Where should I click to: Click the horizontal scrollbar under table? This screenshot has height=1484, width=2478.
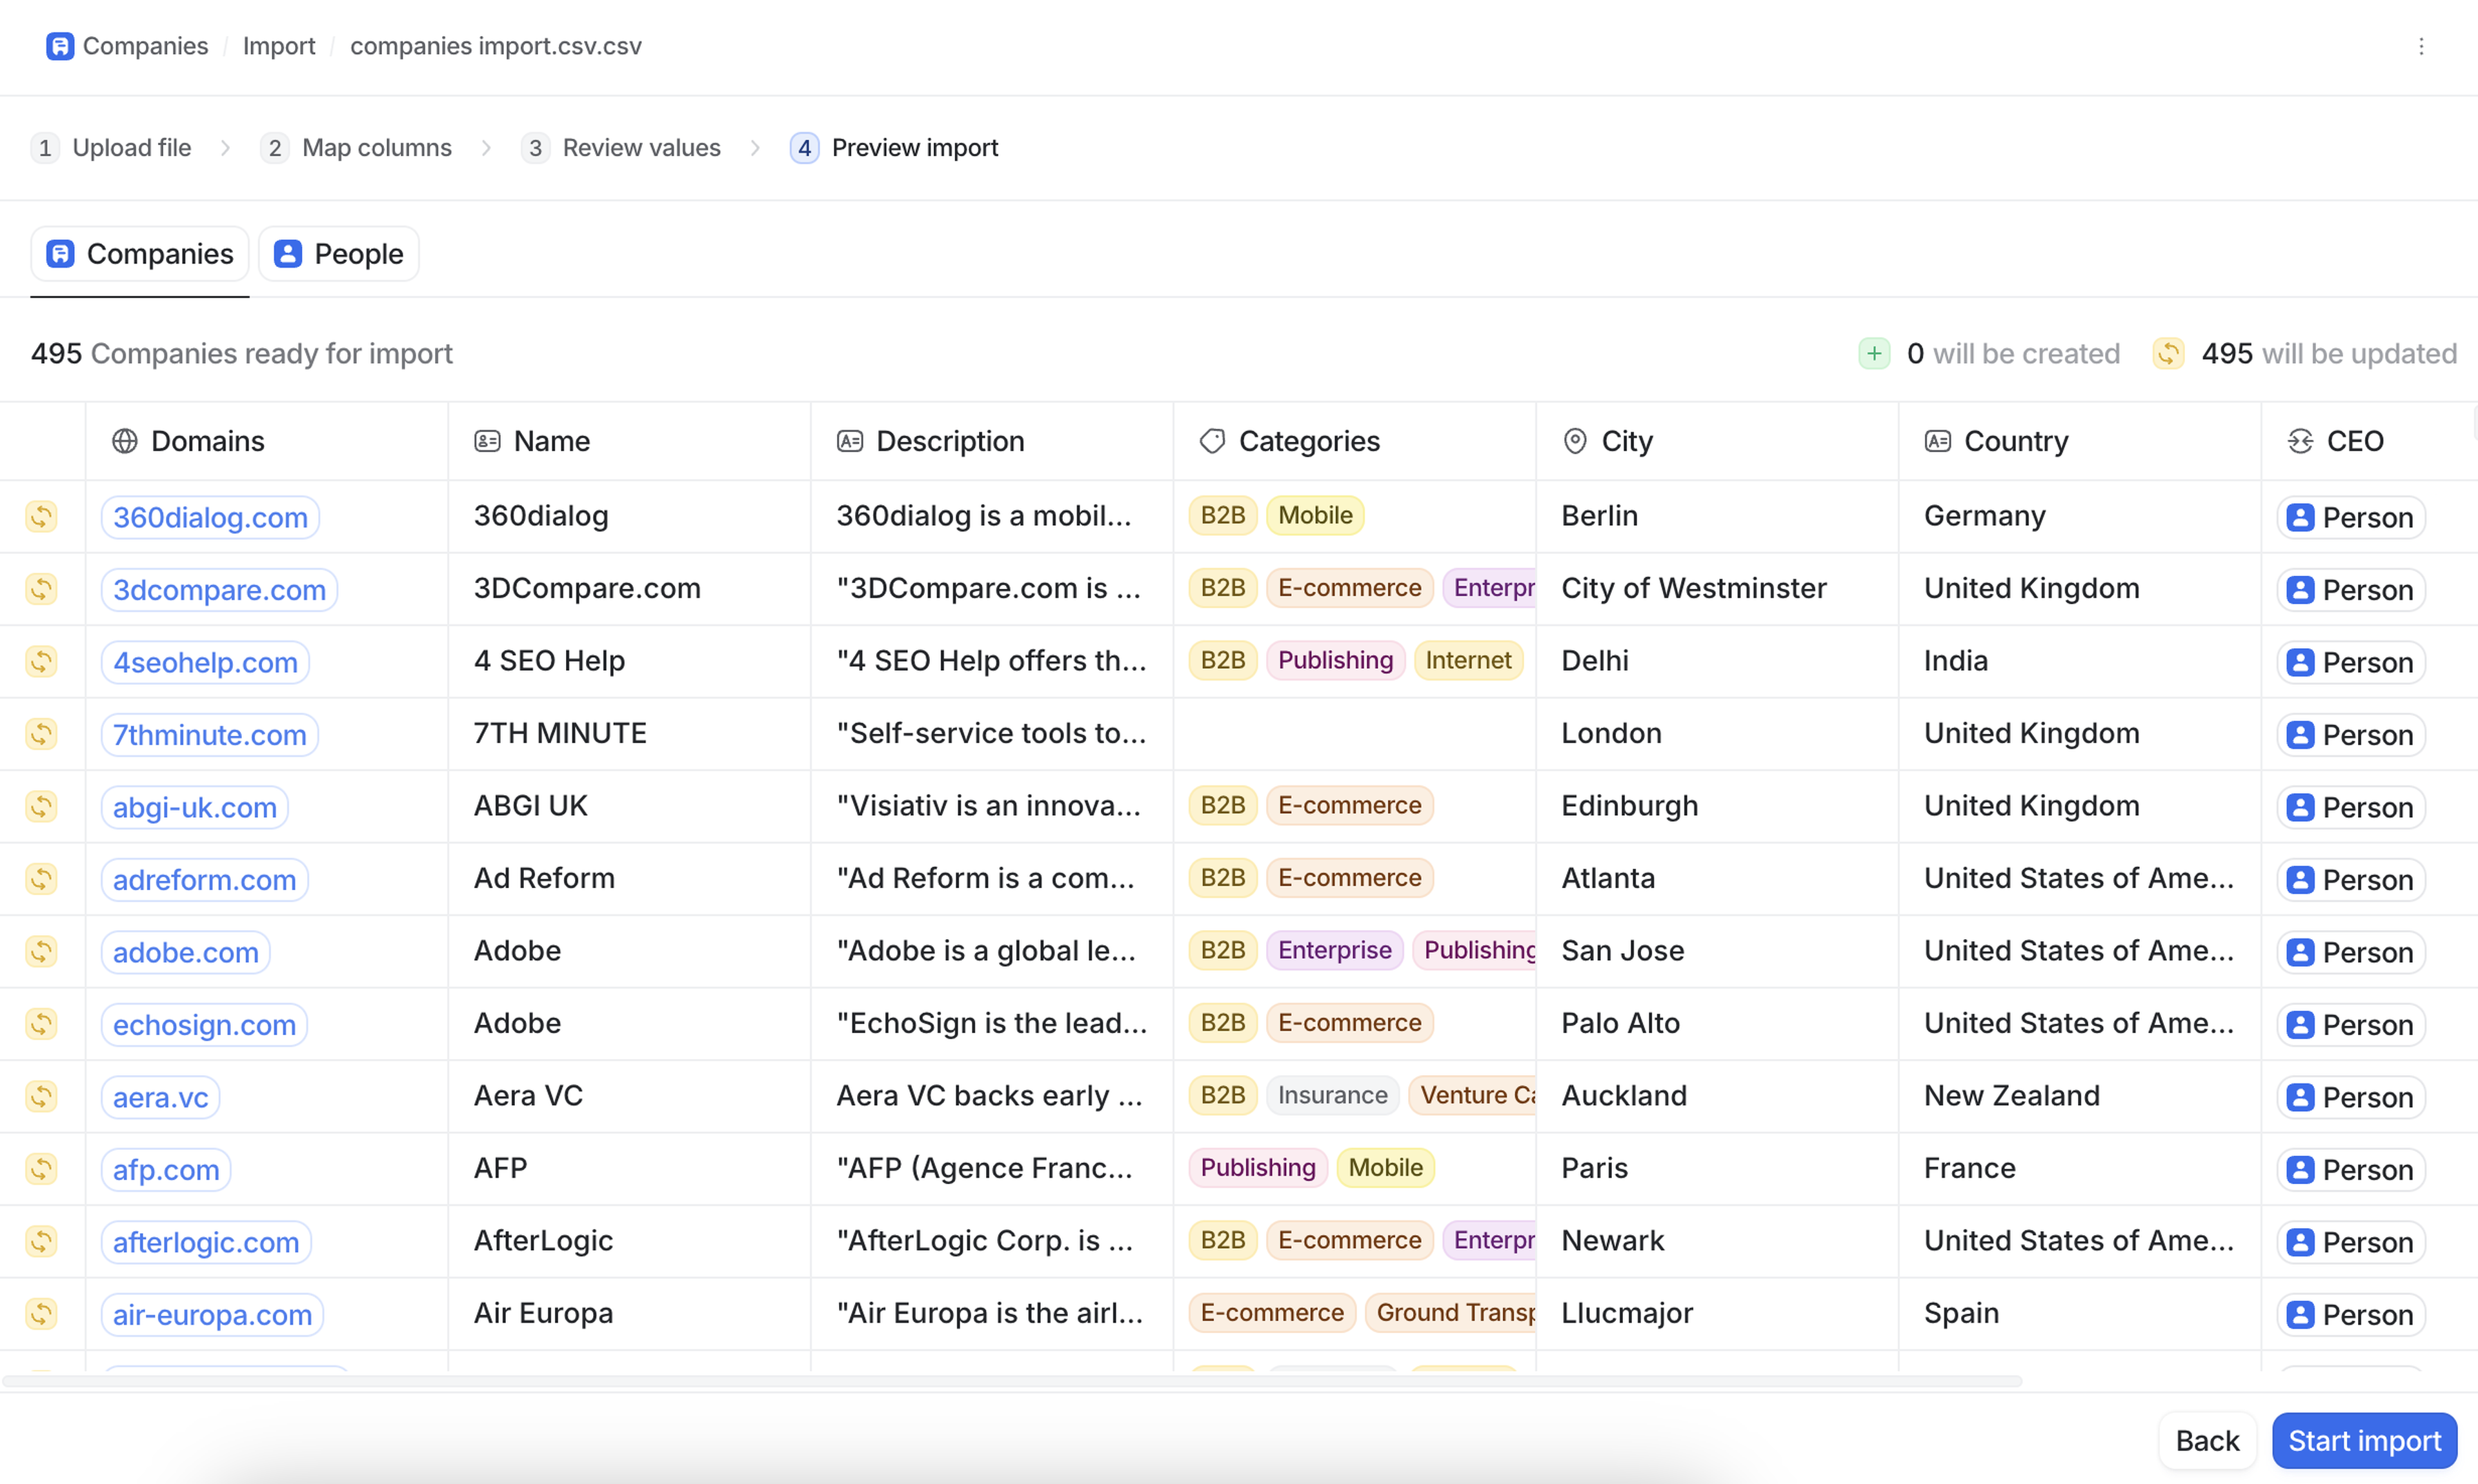[1011, 1381]
